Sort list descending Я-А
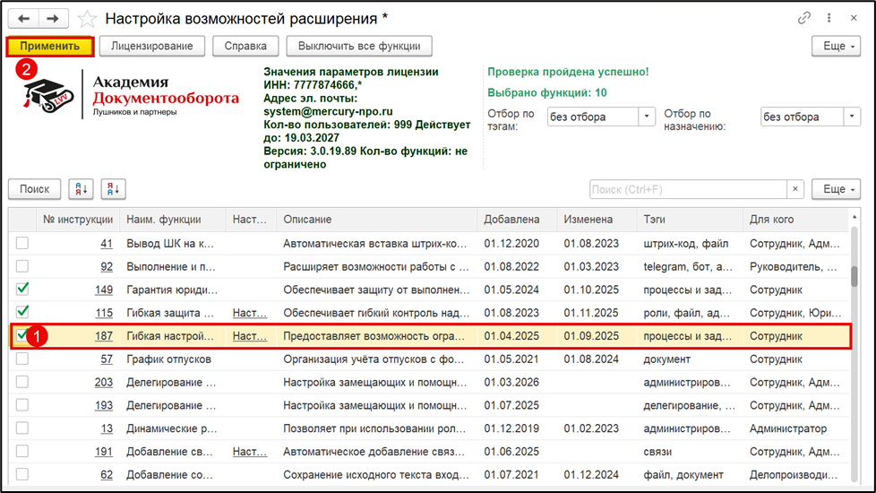 (x=114, y=189)
